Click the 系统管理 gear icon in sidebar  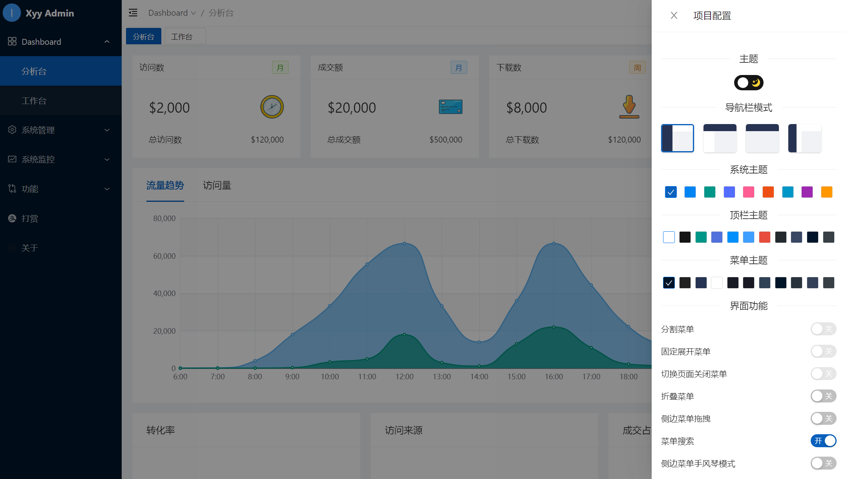12,130
